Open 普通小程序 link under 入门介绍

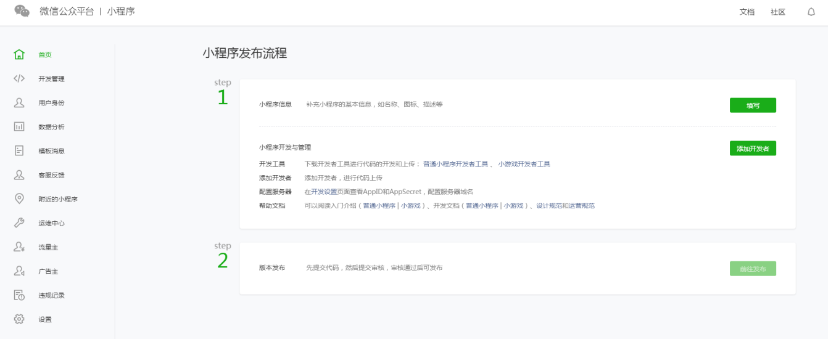[379, 206]
